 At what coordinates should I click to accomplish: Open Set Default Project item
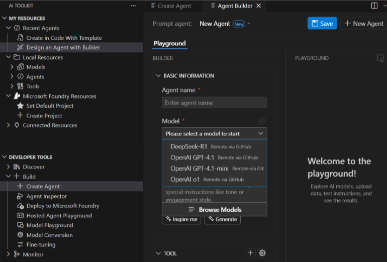[x=50, y=106]
